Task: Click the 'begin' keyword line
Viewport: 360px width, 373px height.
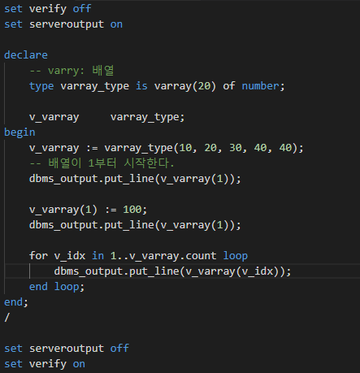Action: (20, 132)
